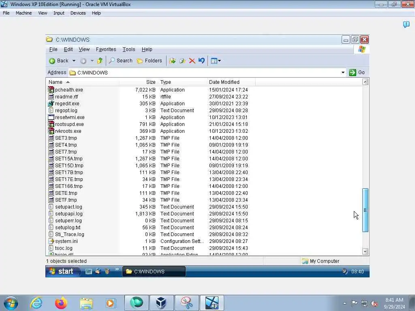Open Internet Explorer from host taskbar
415x311 pixels.
click(36, 303)
